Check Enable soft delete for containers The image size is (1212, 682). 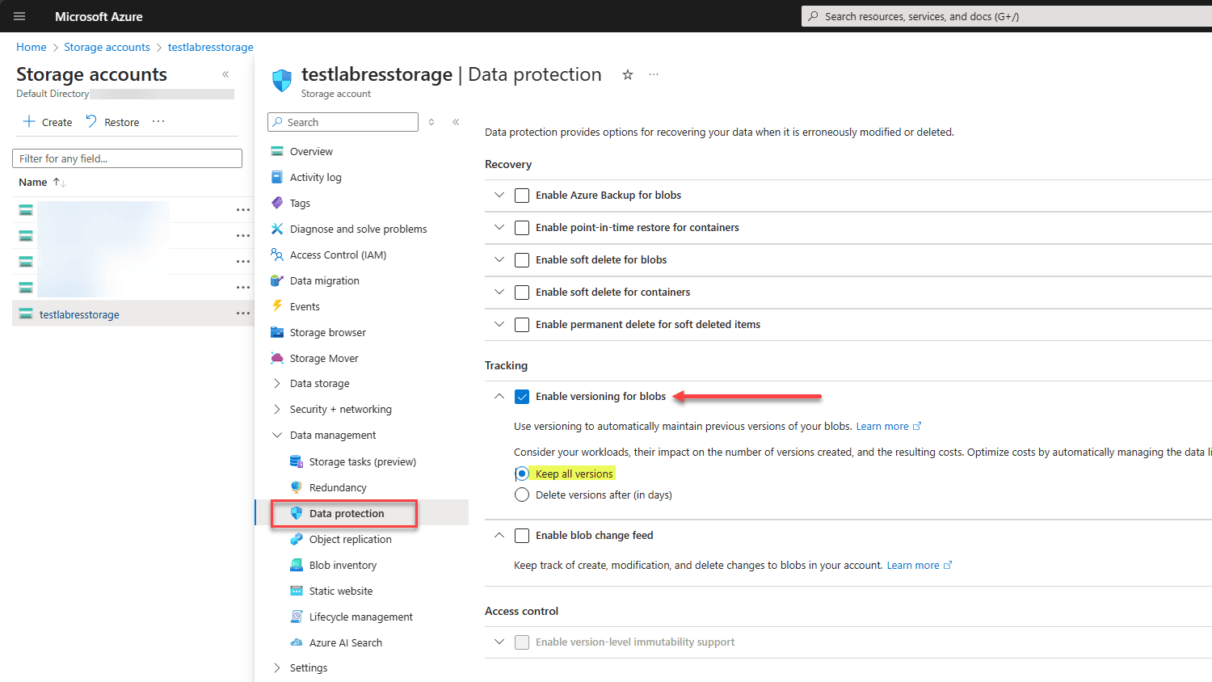click(522, 293)
